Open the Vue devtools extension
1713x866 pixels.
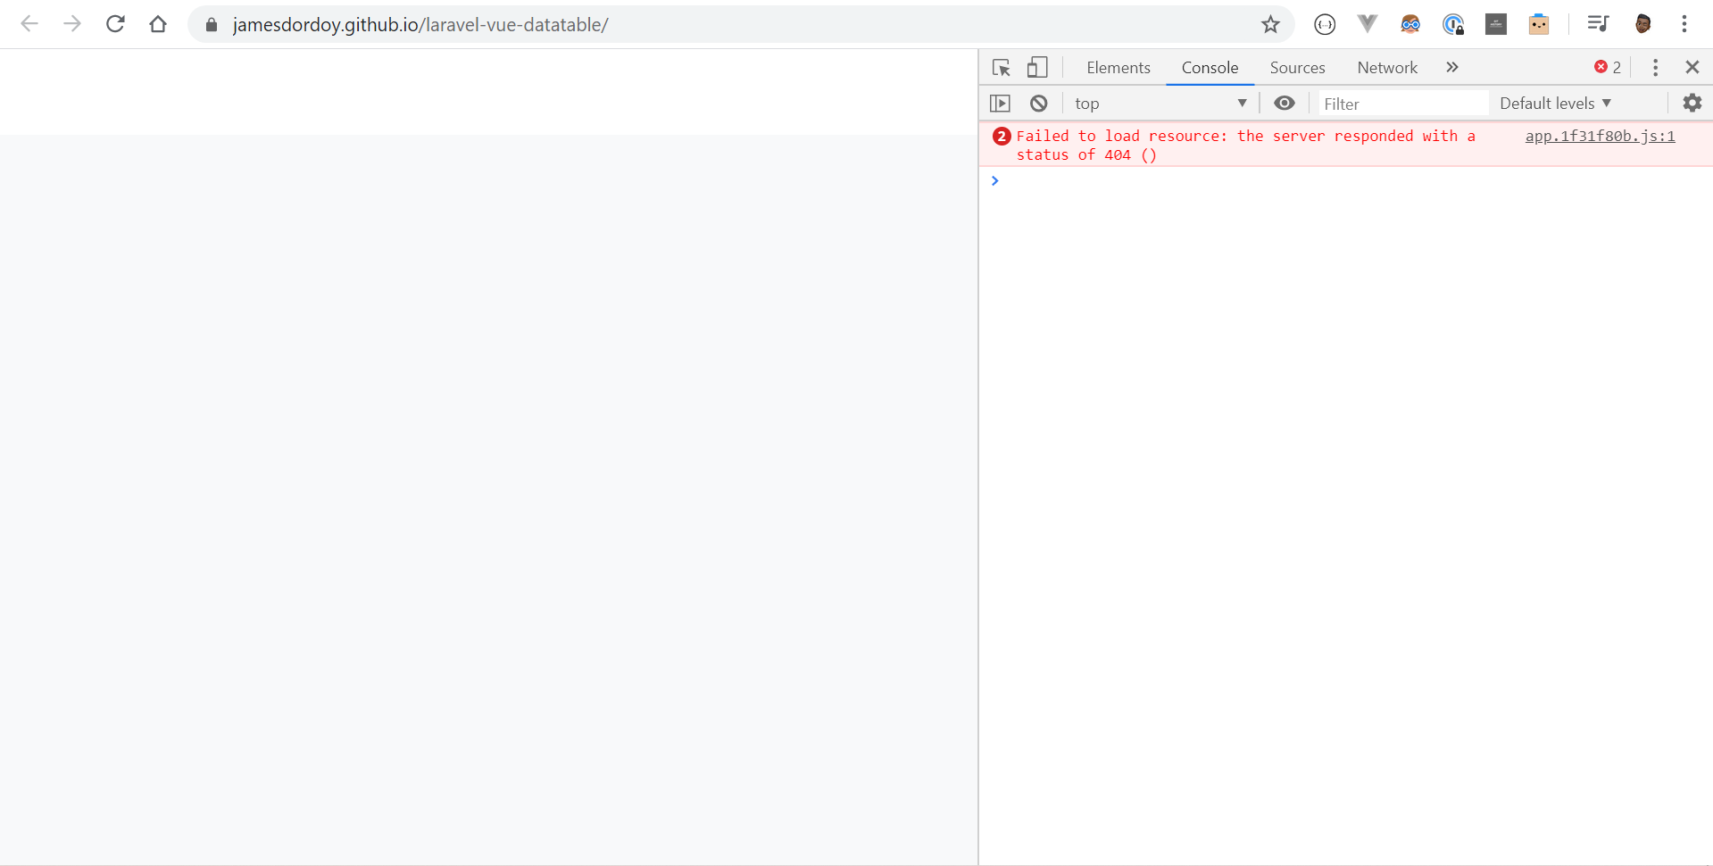[1367, 24]
